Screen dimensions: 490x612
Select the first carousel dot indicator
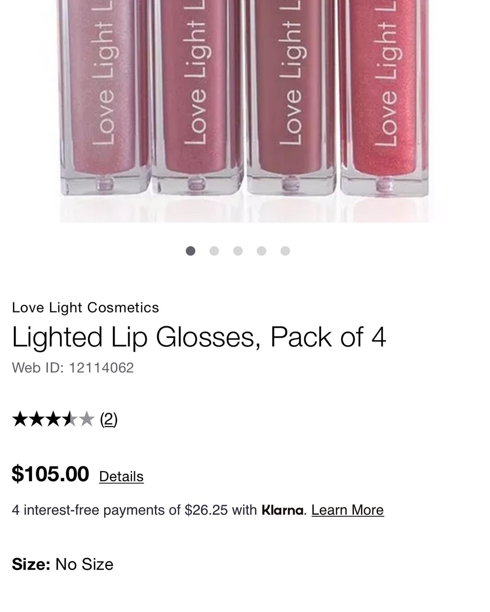coord(191,251)
